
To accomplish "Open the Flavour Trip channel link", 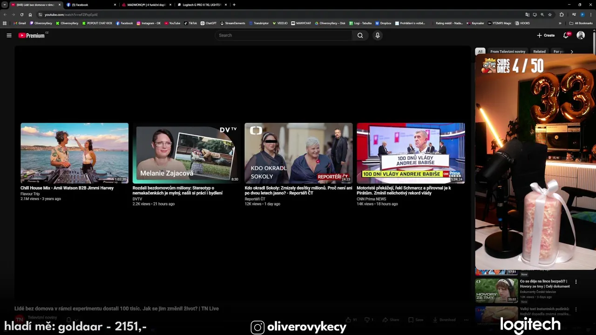I will [30, 194].
